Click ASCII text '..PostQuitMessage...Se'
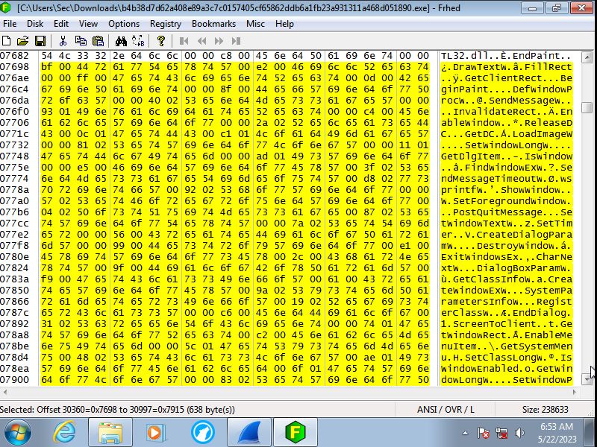Screen dimensions: 597x447 (x=507, y=212)
